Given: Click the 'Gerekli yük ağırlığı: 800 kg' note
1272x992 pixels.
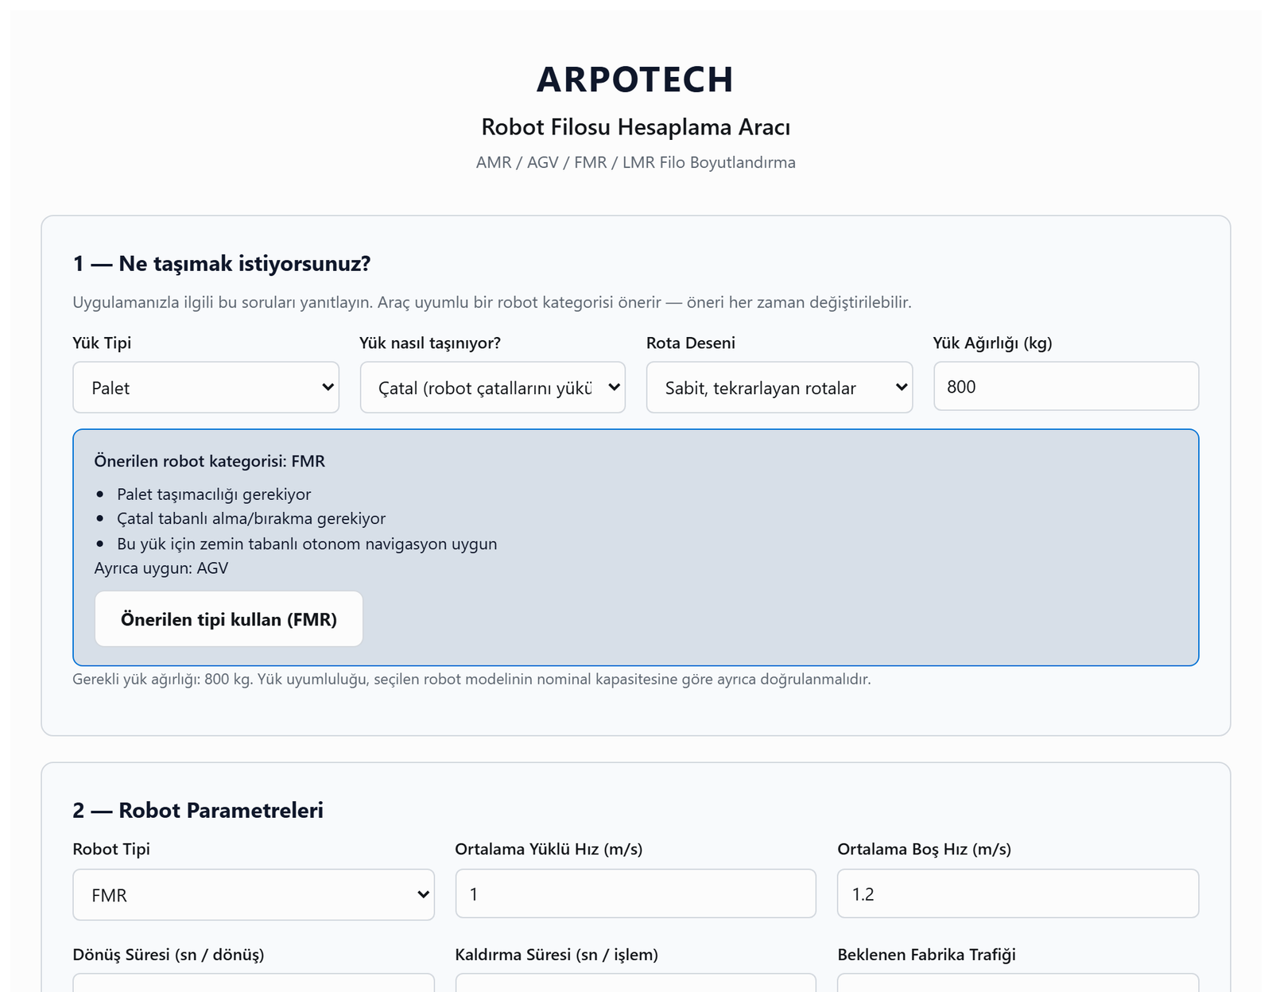Looking at the screenshot, I should (471, 679).
